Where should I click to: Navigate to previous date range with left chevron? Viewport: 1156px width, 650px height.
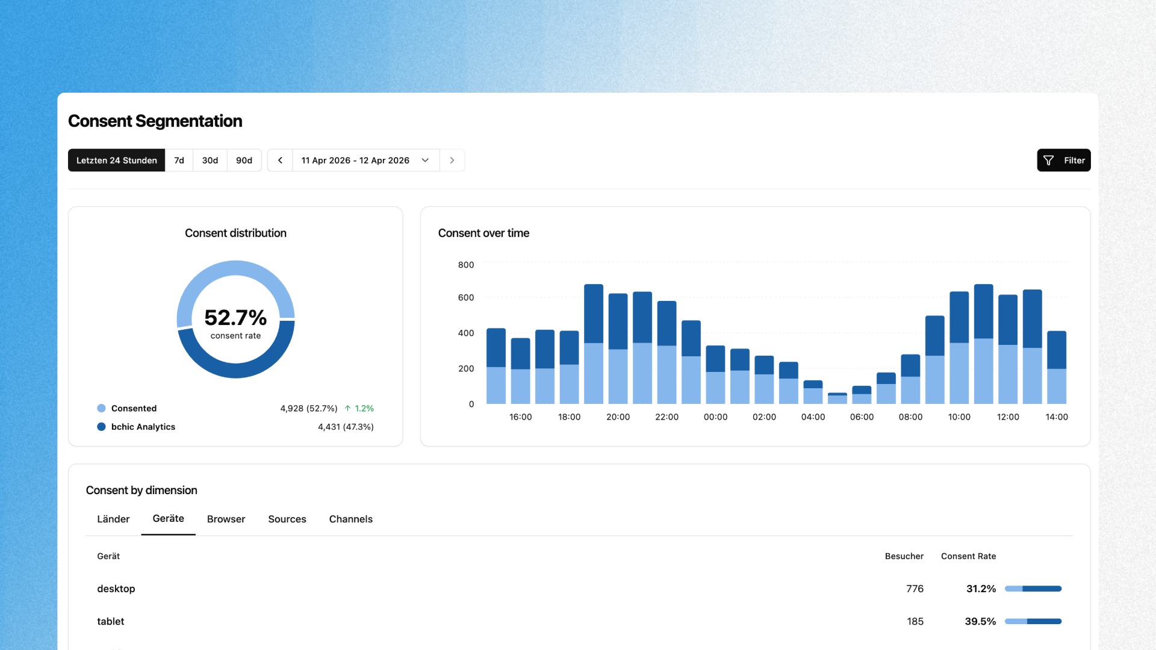279,160
